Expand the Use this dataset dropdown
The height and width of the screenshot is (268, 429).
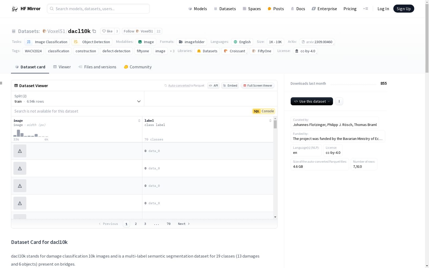click(312, 101)
